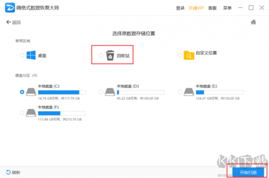
Task: Click the C: drive usage bar
Action: [62, 93]
